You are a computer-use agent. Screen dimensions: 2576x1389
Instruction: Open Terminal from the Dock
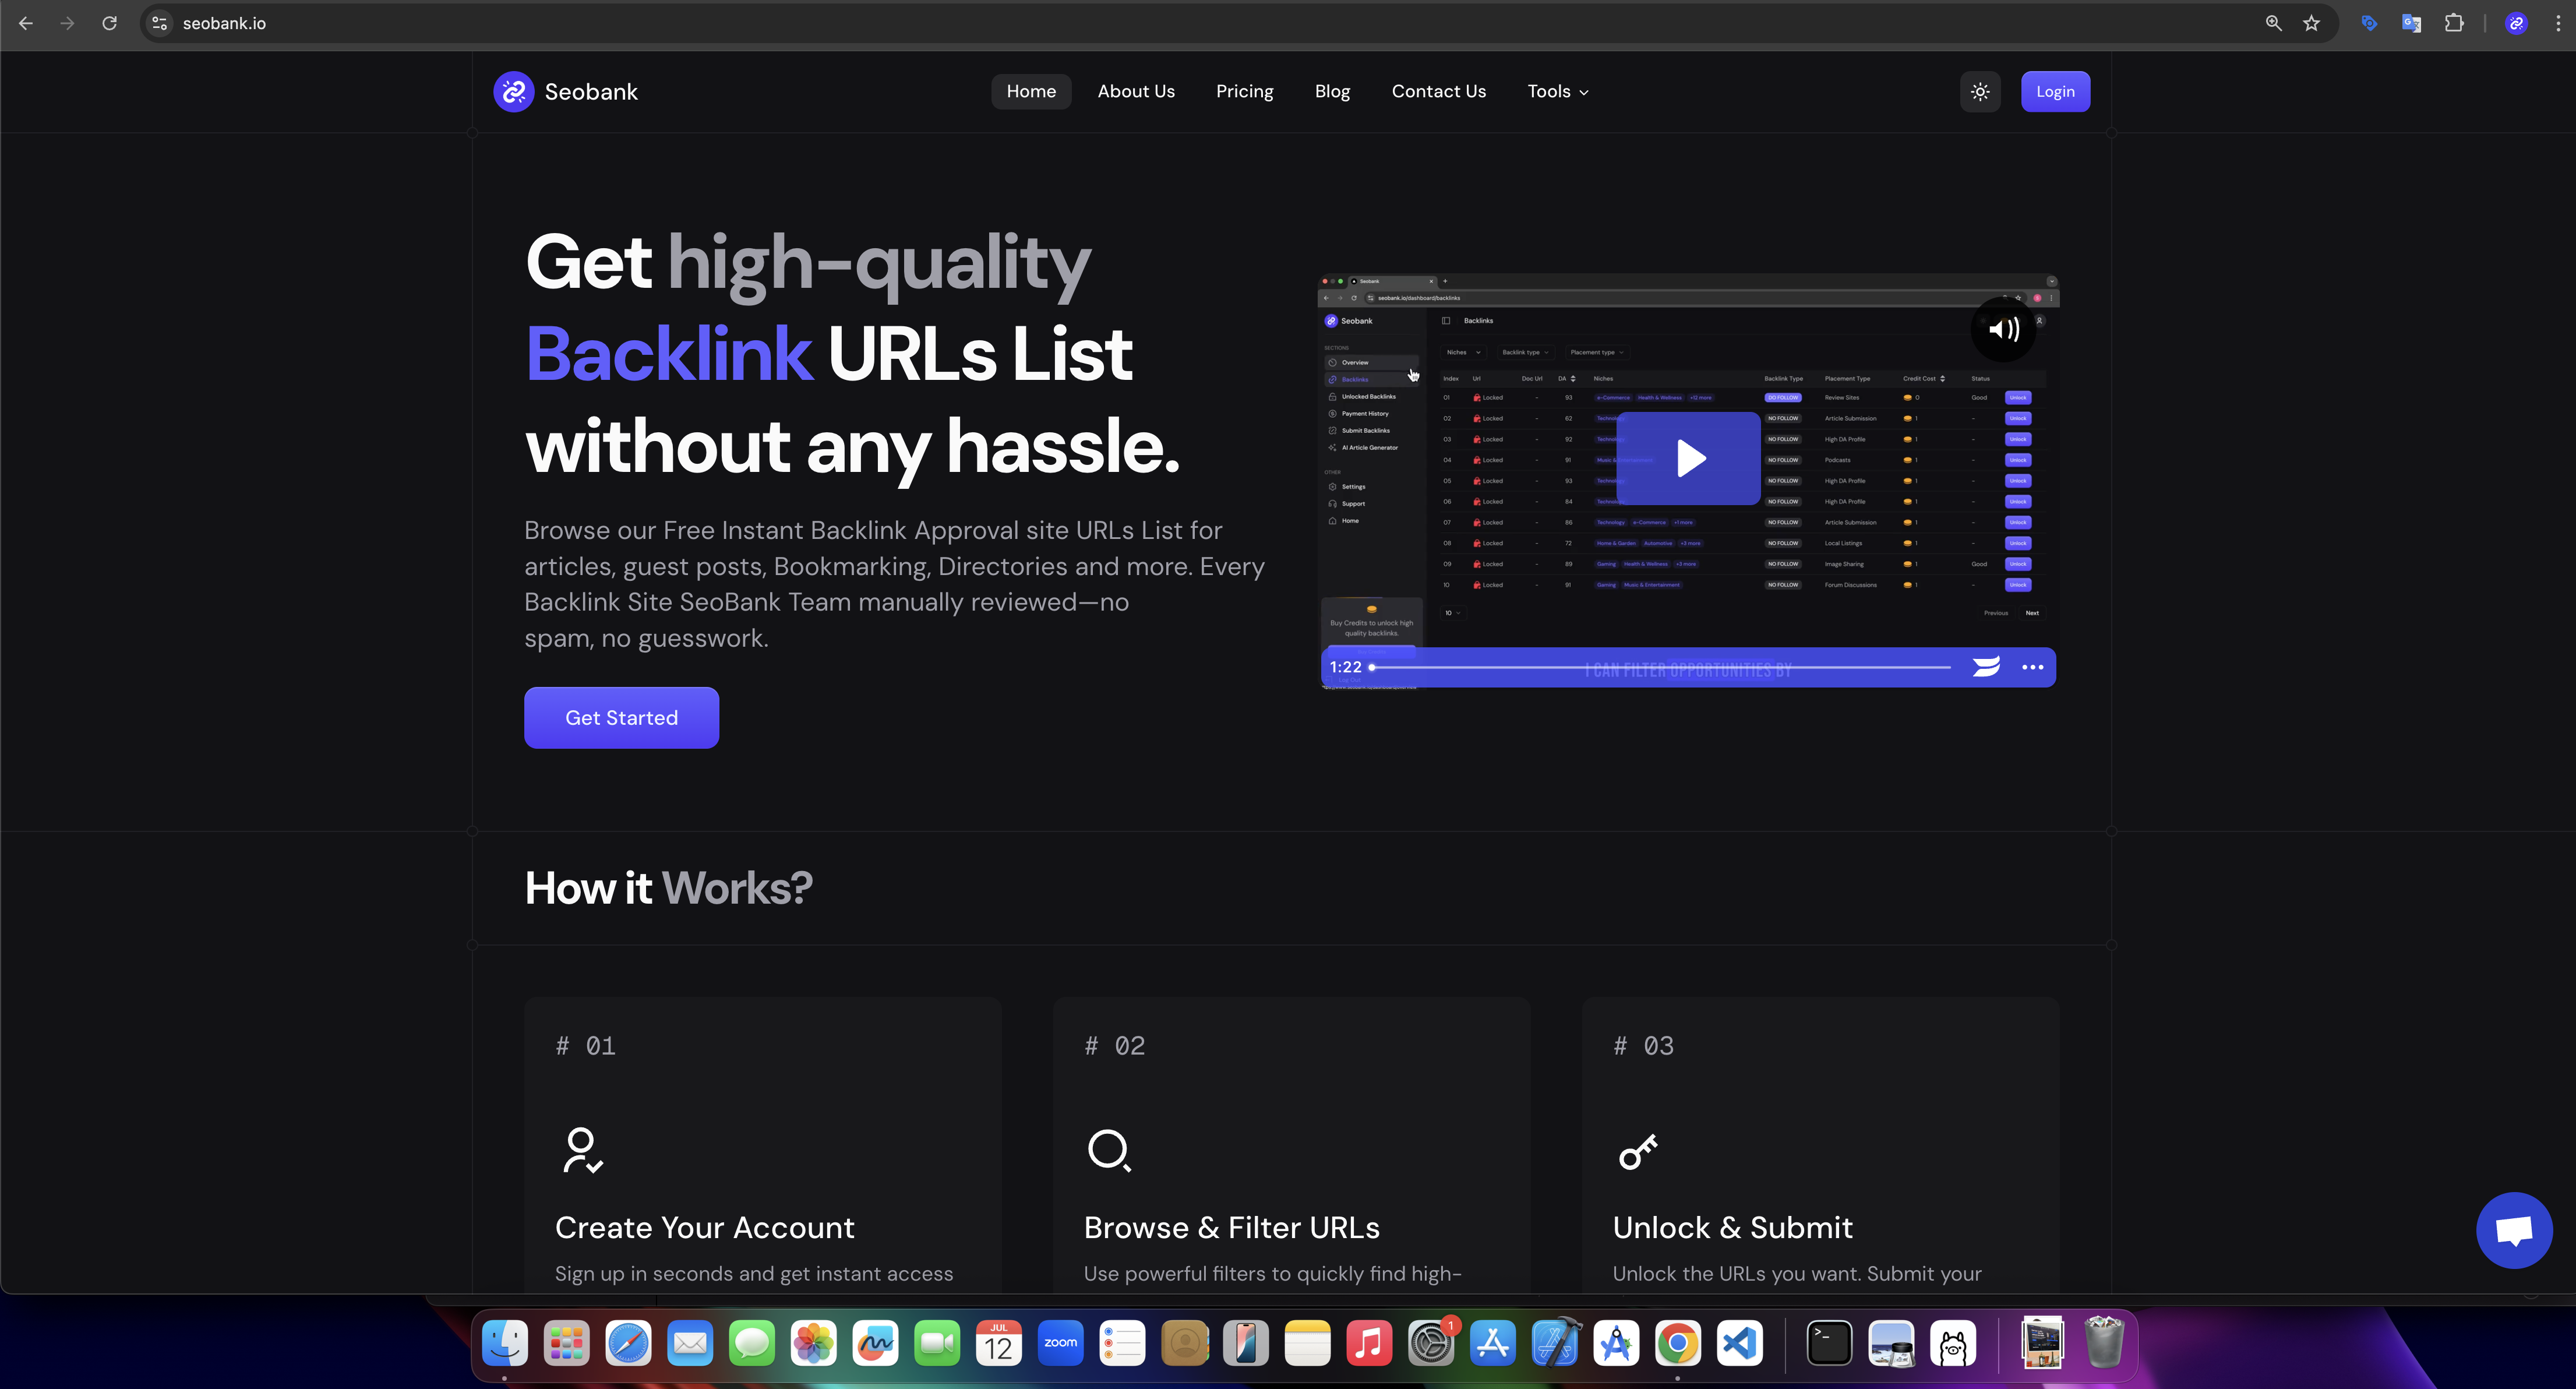pos(1829,1342)
